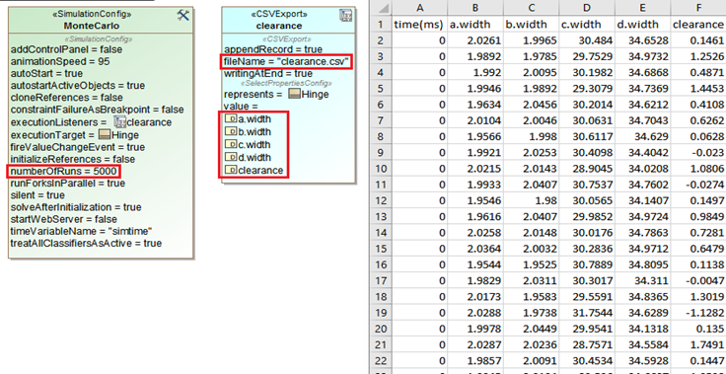Select the fileName = "clearance.csv" property
Viewport: 726px width, 374px height.
tap(286, 61)
